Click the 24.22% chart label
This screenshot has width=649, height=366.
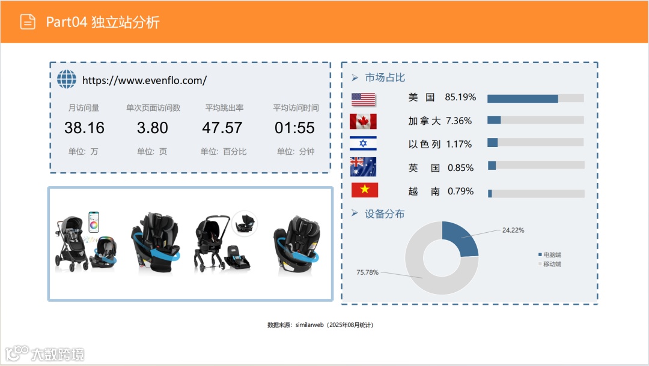pos(513,230)
